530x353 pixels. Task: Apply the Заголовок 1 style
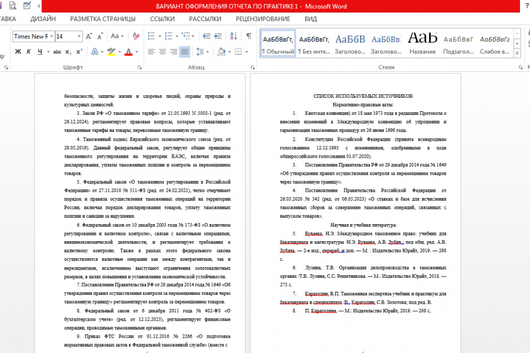click(350, 43)
